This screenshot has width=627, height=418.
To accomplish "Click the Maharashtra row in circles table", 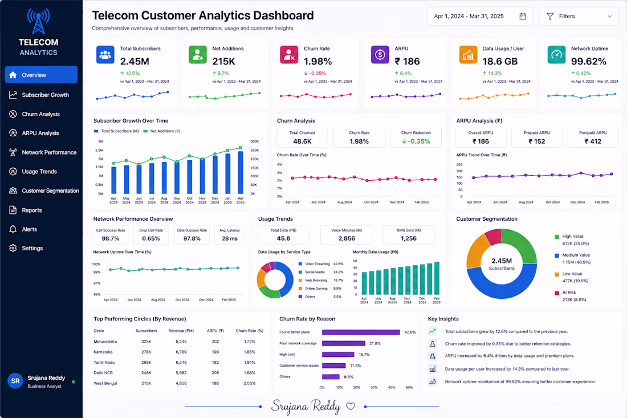I will pyautogui.click(x=179, y=342).
